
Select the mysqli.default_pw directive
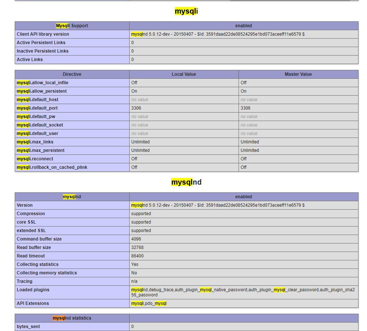tap(36, 116)
